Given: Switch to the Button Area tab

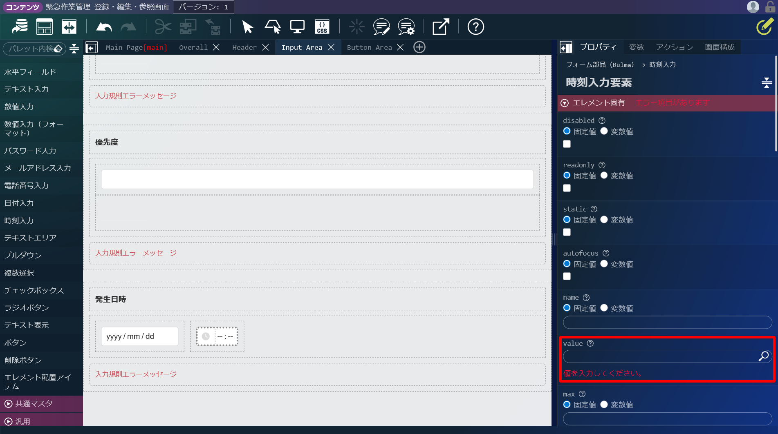Looking at the screenshot, I should click(369, 48).
